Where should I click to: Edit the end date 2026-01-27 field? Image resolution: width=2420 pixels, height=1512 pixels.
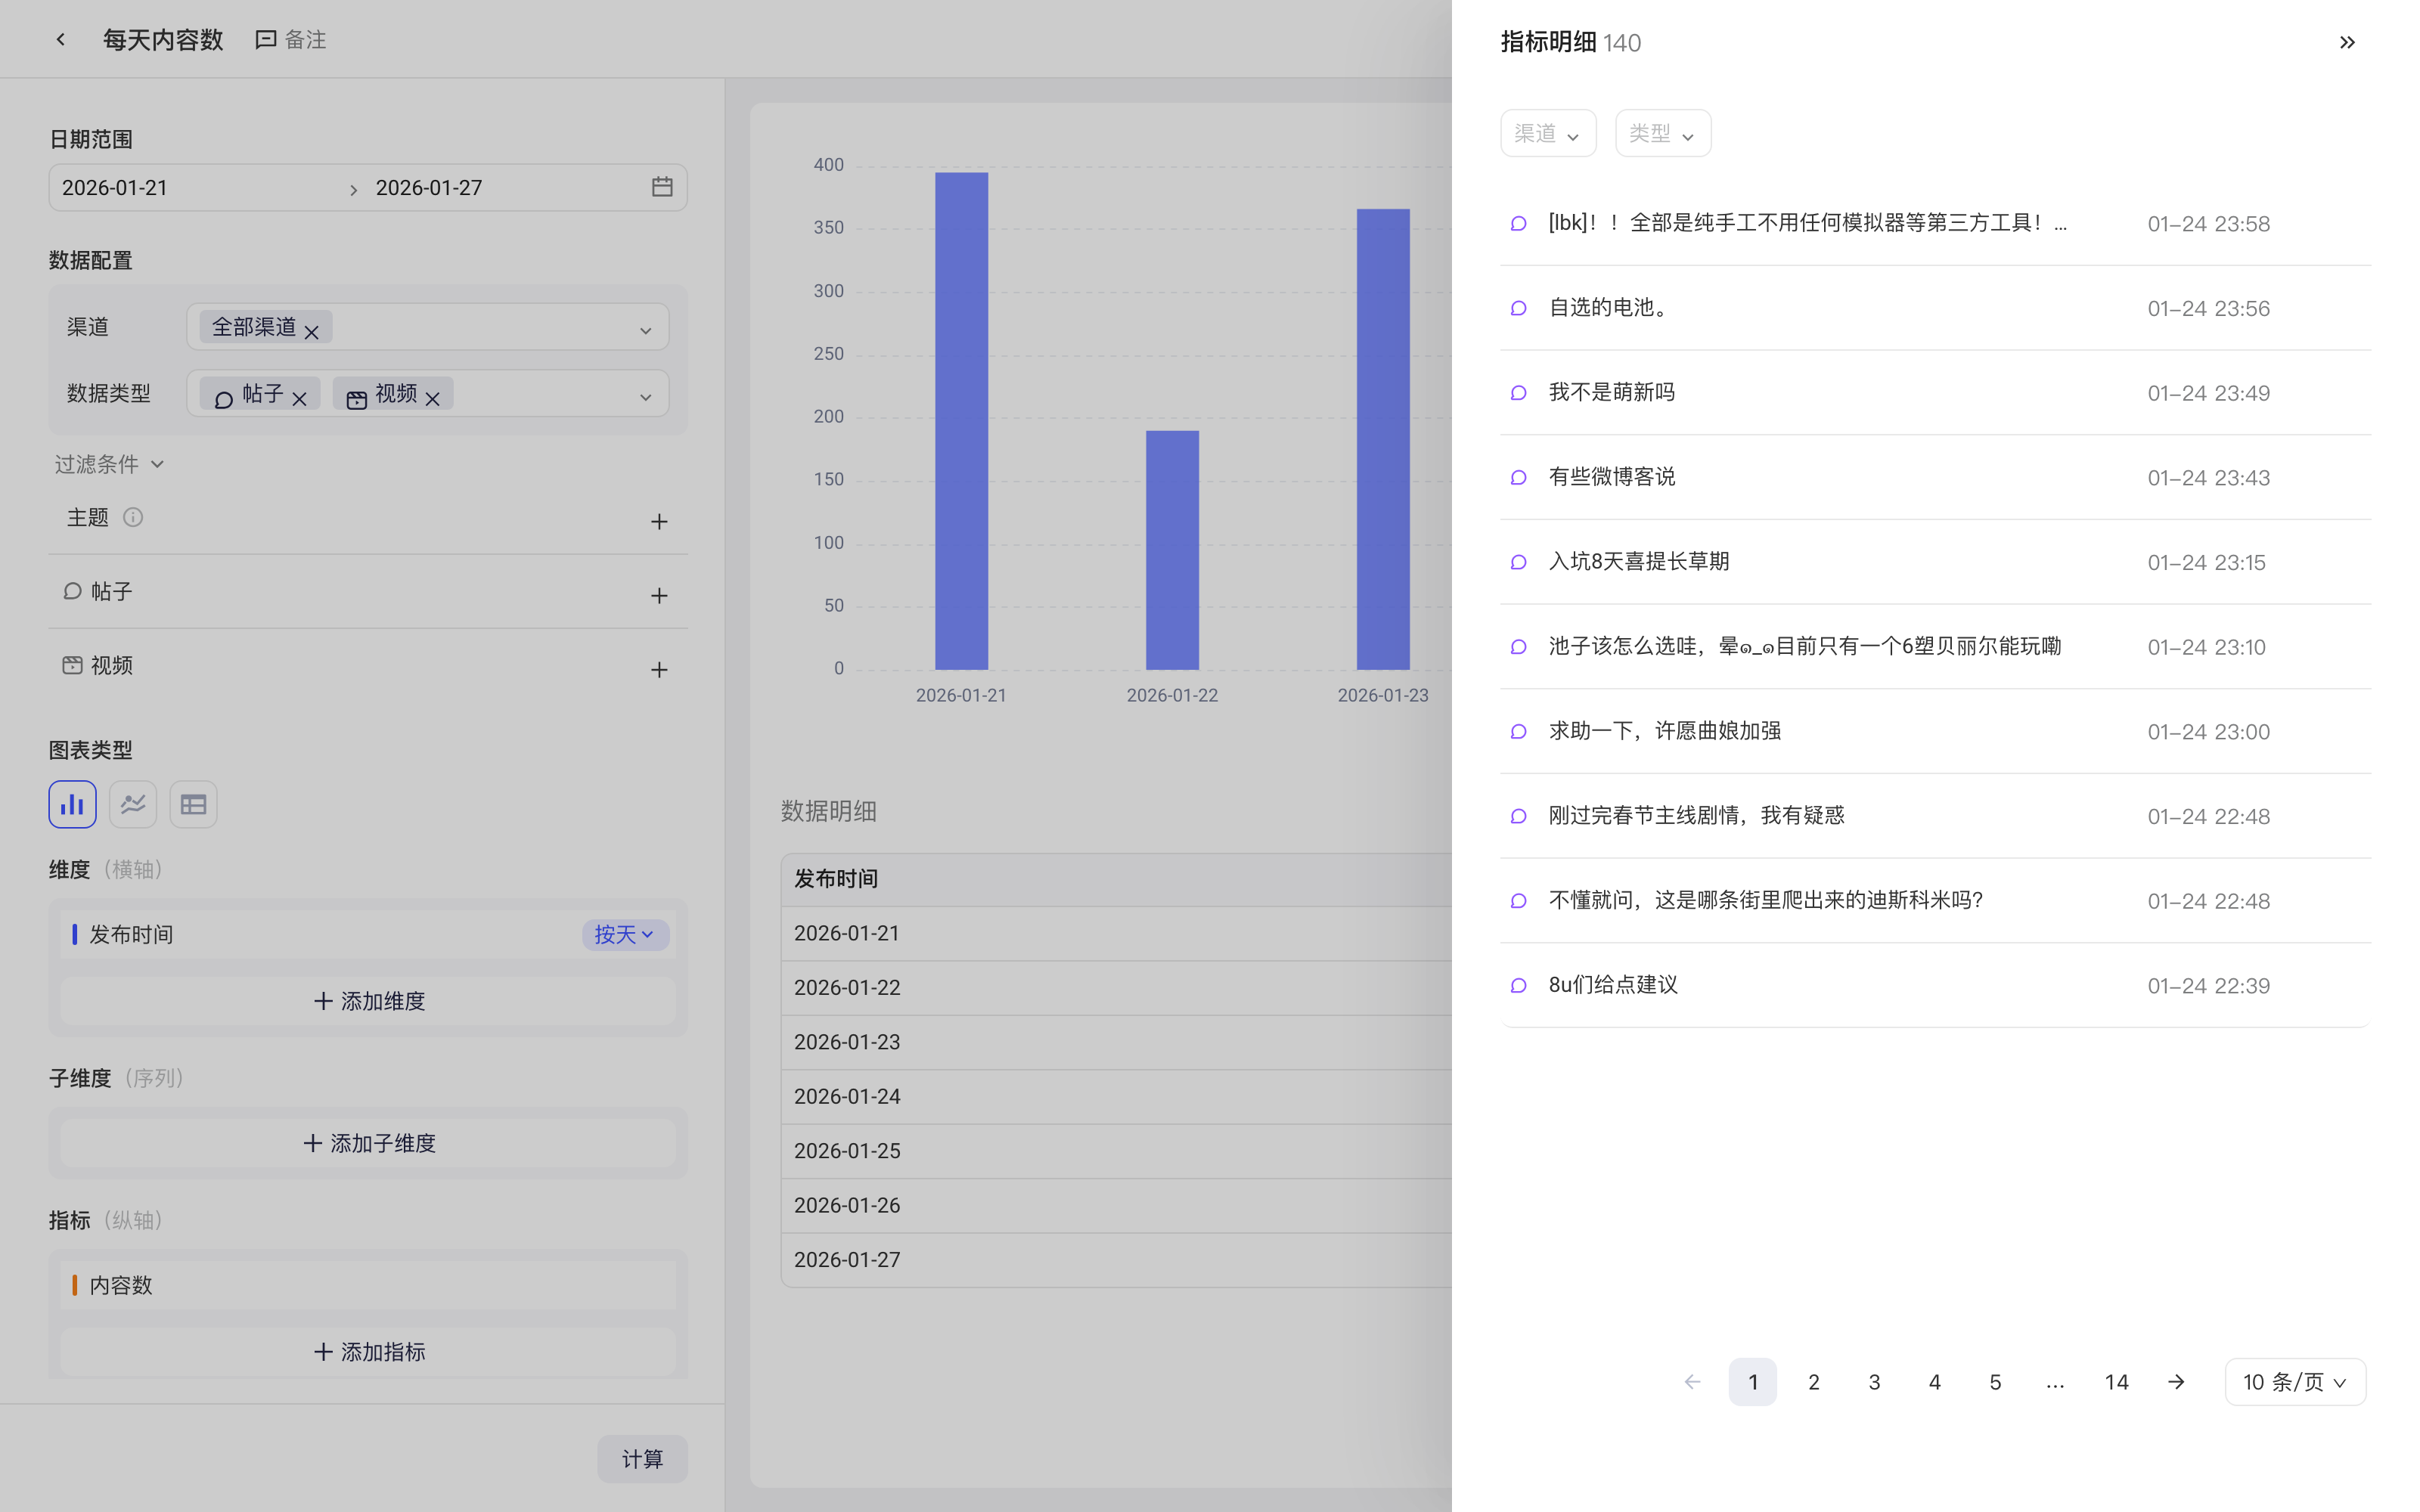pos(505,188)
